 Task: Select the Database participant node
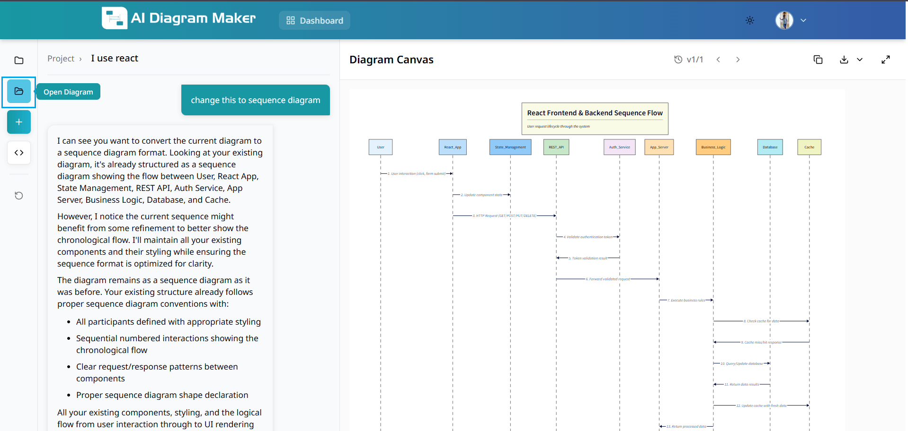770,147
